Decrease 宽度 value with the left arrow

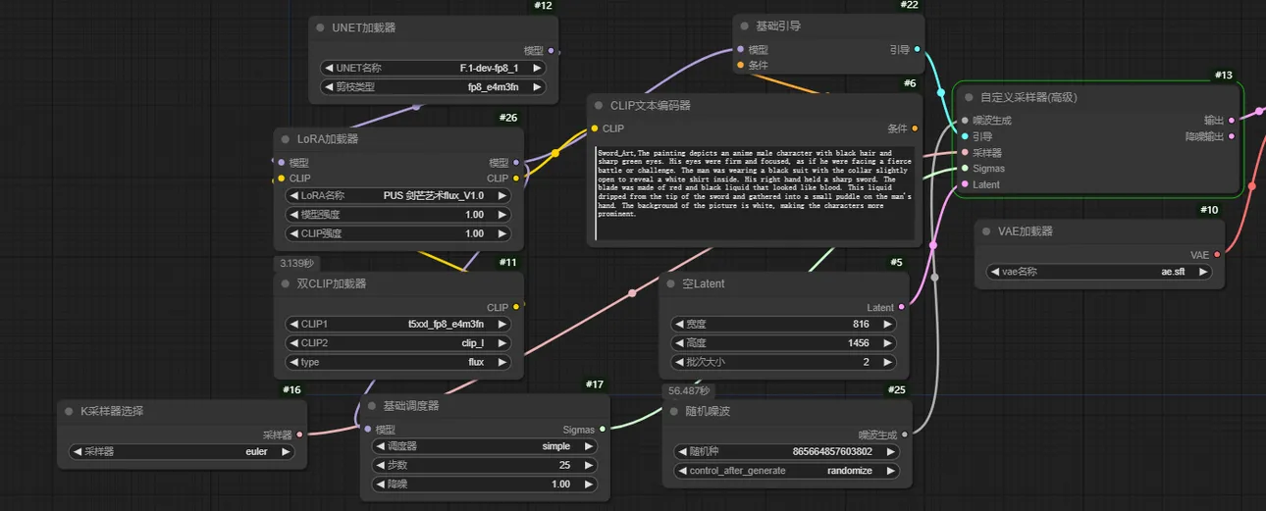(678, 324)
